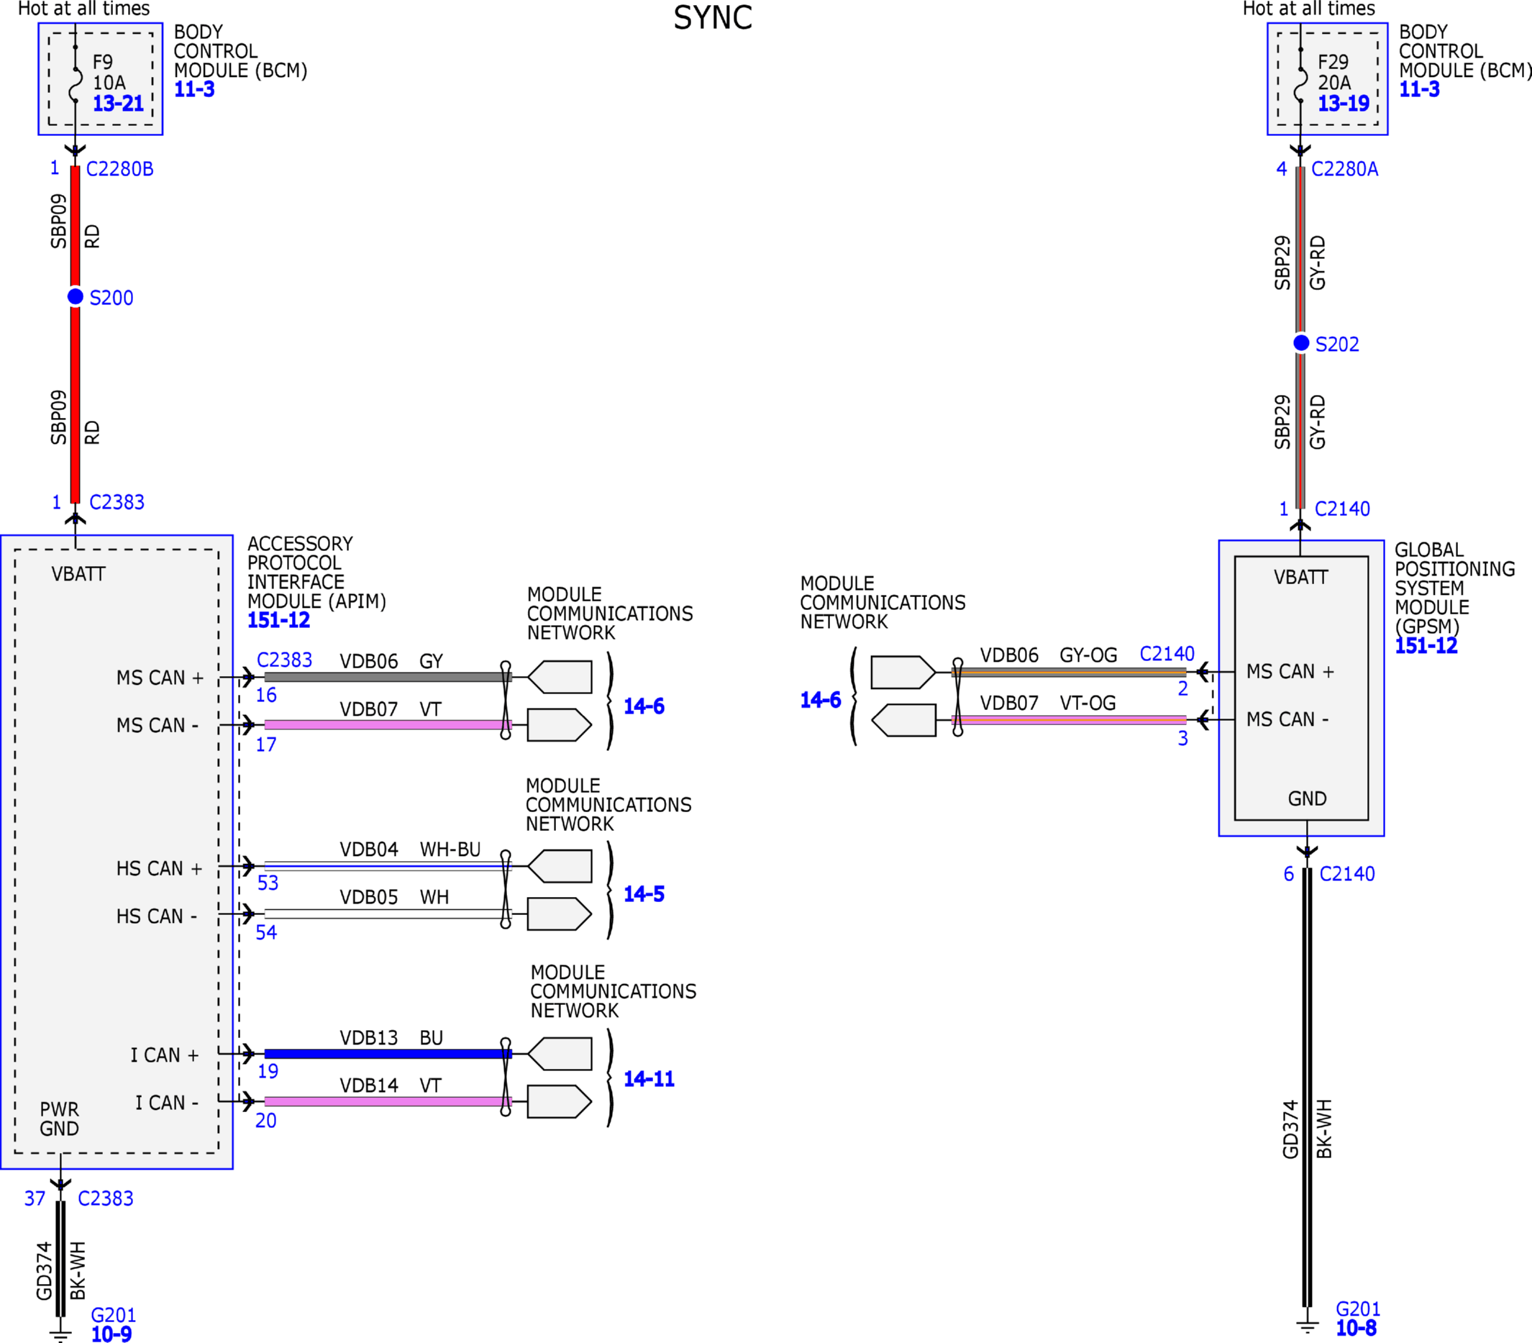1532x1343 pixels.
Task: Select the I CAN + pin label
Action: click(165, 1055)
